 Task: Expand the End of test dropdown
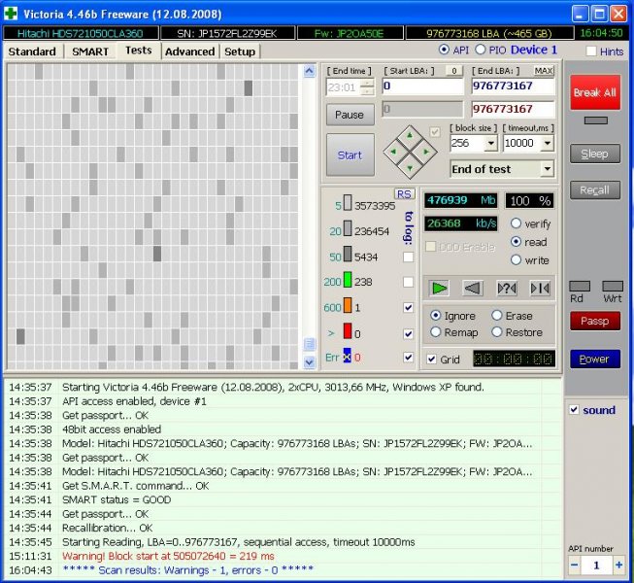click(547, 169)
